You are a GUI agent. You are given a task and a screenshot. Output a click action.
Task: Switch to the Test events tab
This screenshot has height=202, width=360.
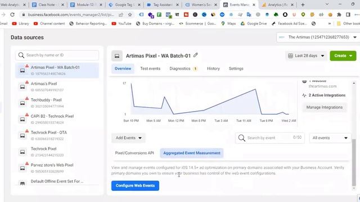click(150, 68)
